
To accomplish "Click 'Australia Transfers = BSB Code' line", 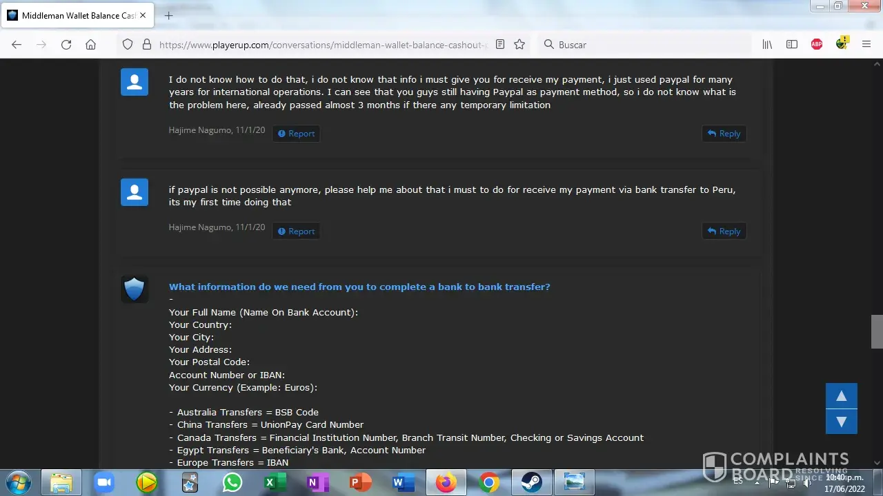I will tap(244, 412).
